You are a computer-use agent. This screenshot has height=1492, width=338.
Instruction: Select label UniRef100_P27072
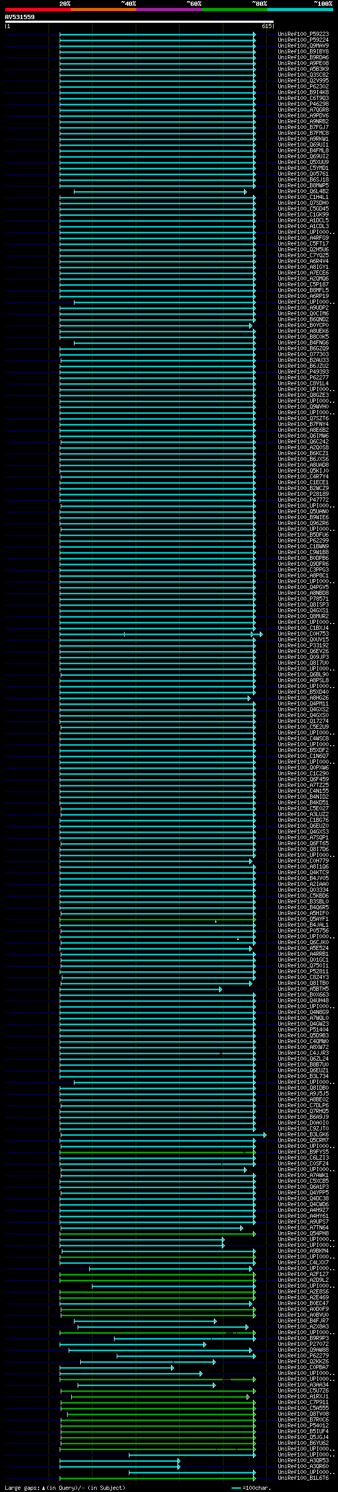pyautogui.click(x=303, y=1344)
